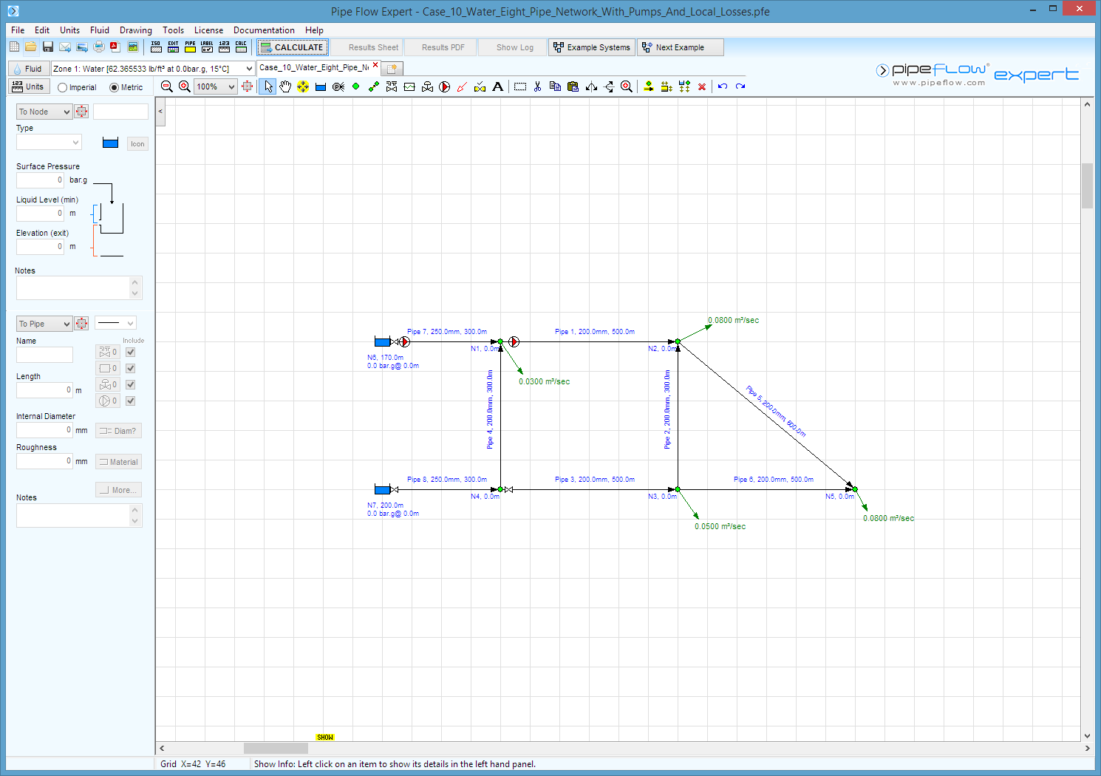This screenshot has width=1101, height=776.
Task: Click the Diam? button
Action: (x=118, y=431)
